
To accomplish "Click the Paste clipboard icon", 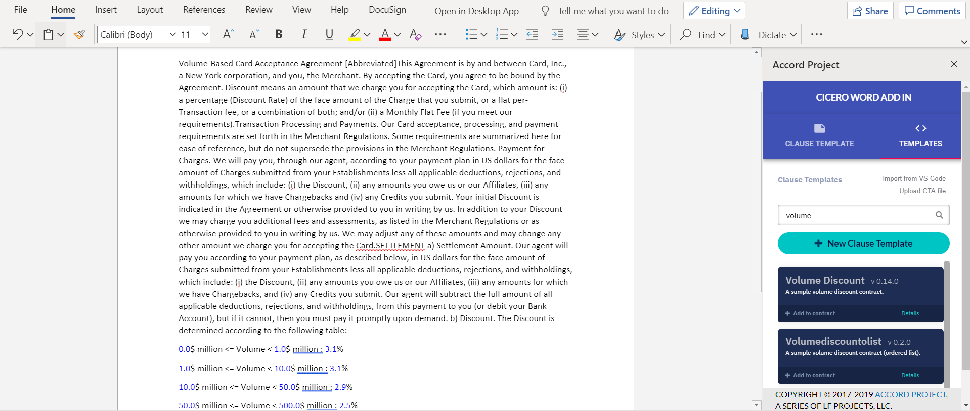I will pos(48,34).
